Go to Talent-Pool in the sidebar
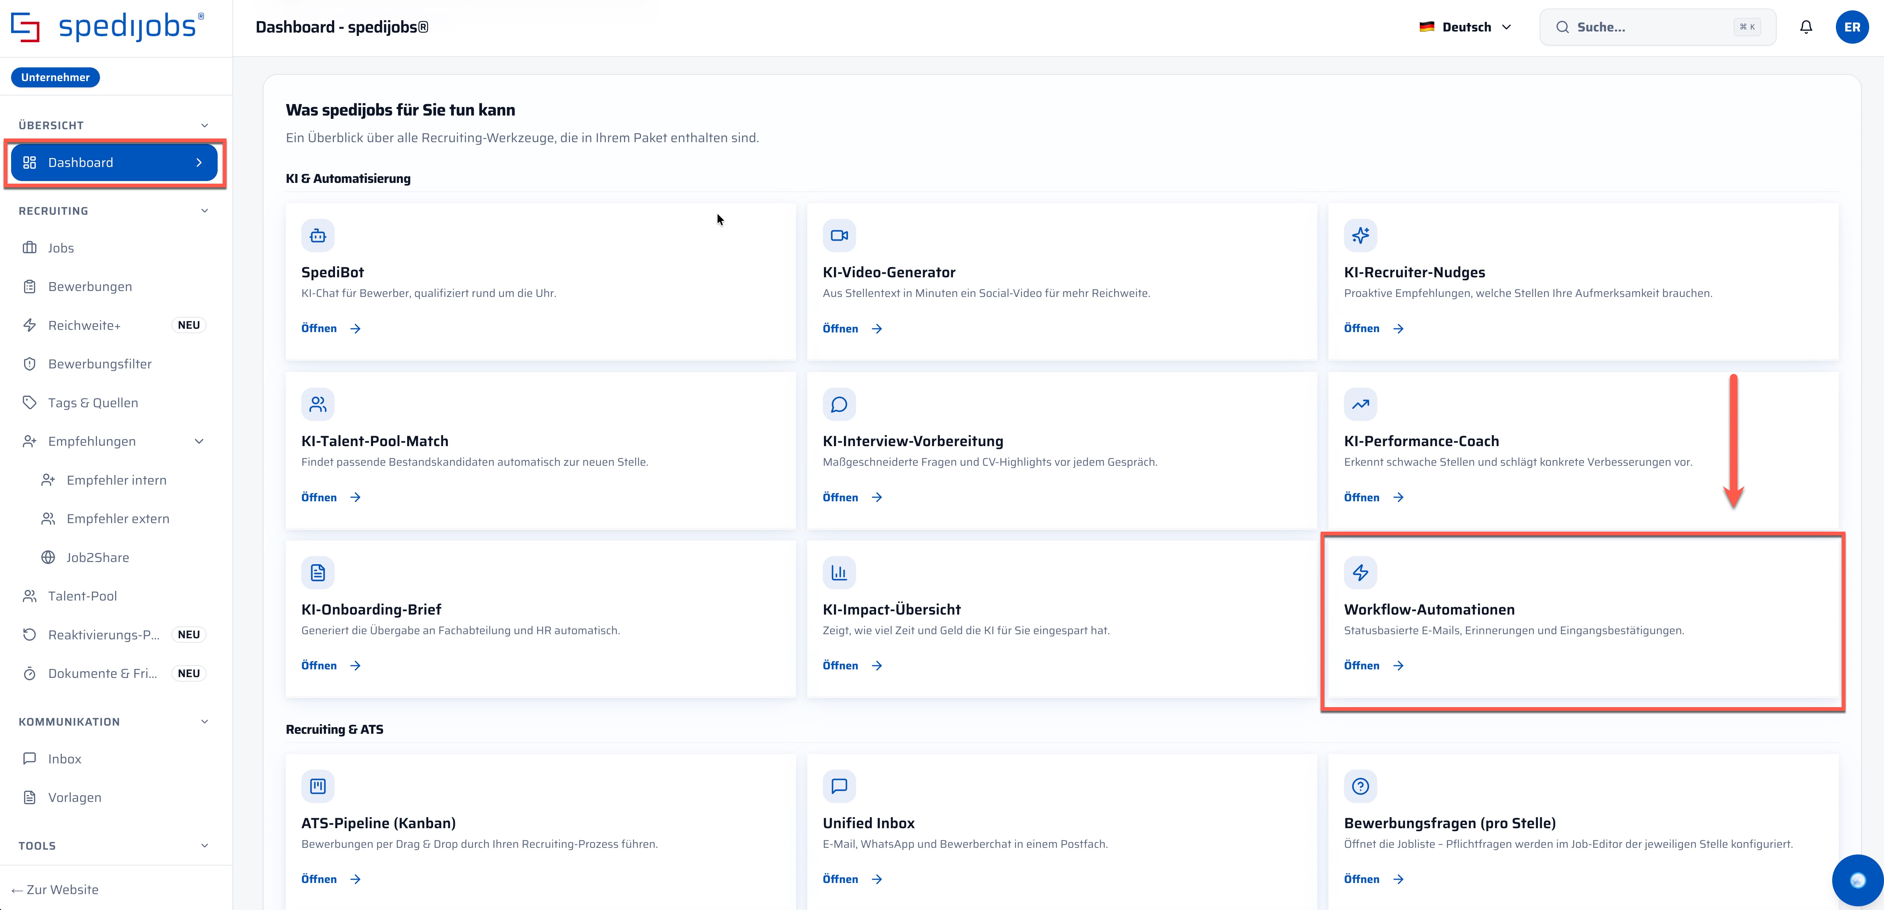Screen dimensions: 1884x910 [x=114, y=596]
